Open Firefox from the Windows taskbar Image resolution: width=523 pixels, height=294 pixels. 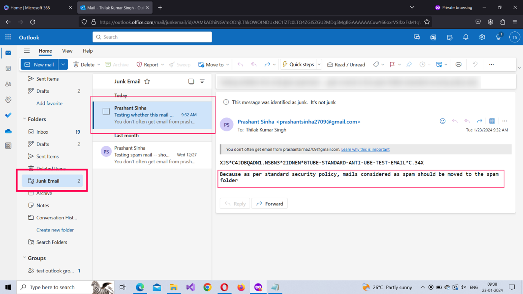click(241, 287)
